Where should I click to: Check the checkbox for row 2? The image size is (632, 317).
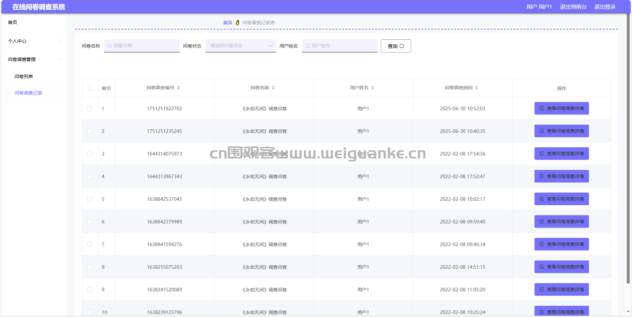(x=90, y=131)
